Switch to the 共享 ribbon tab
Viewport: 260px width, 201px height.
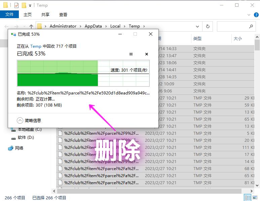point(45,14)
